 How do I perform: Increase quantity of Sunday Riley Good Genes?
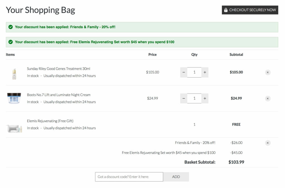205,72
